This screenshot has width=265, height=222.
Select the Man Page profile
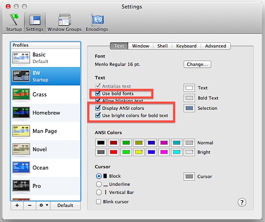point(46,131)
